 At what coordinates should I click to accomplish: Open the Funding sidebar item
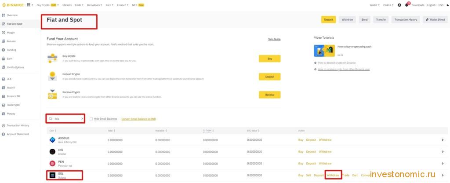11,50
